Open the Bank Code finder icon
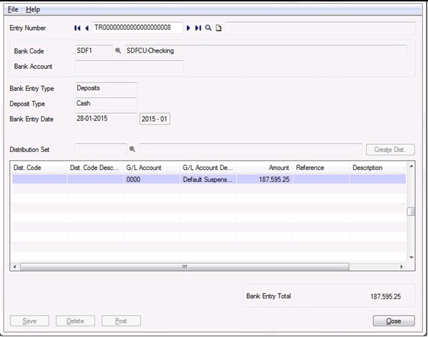Image resolution: width=428 pixels, height=337 pixels. click(118, 50)
